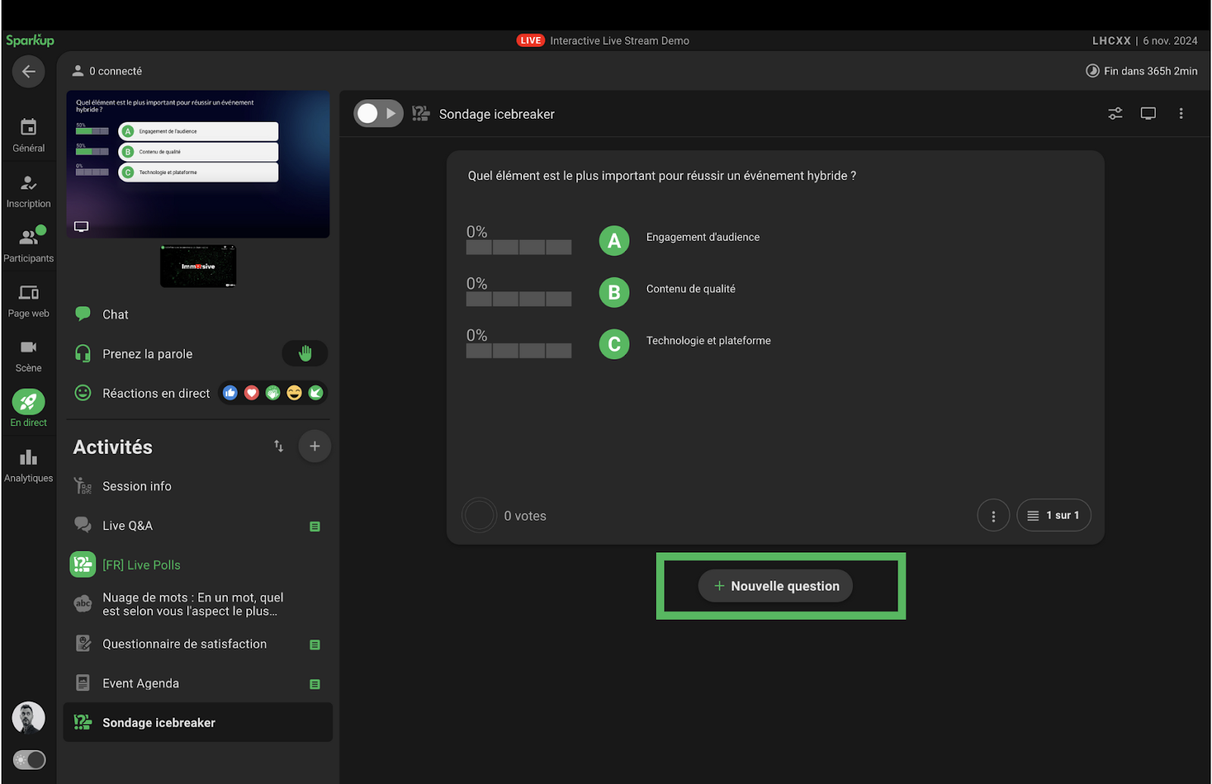Click the display screen icon in poll header
1212x784 pixels.
1148,114
